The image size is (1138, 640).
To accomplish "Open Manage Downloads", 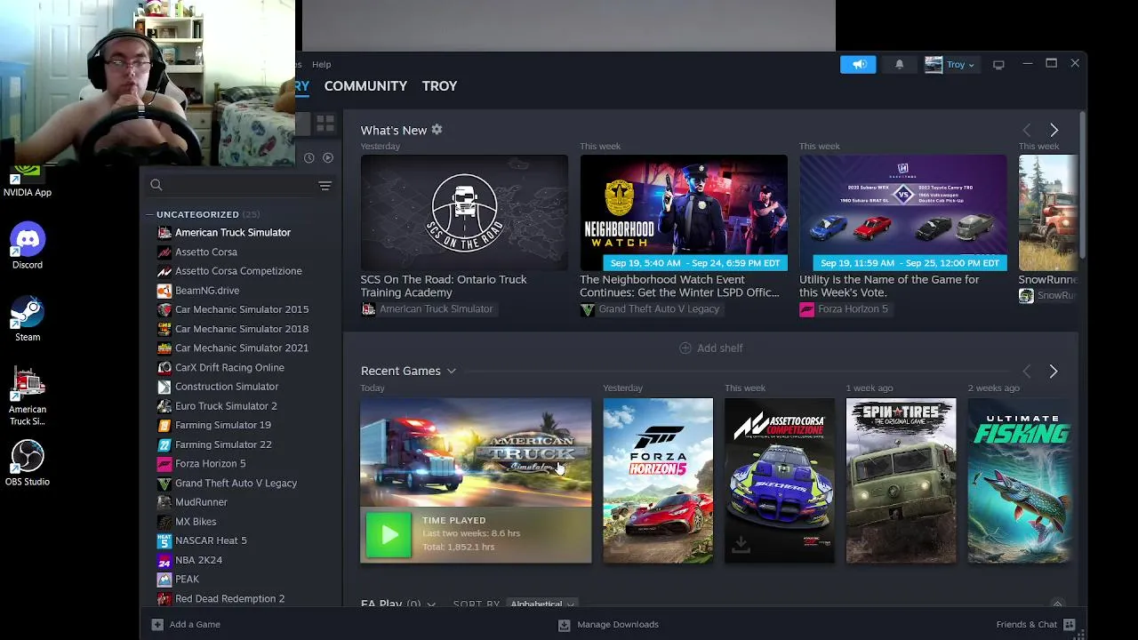I will pos(608,624).
